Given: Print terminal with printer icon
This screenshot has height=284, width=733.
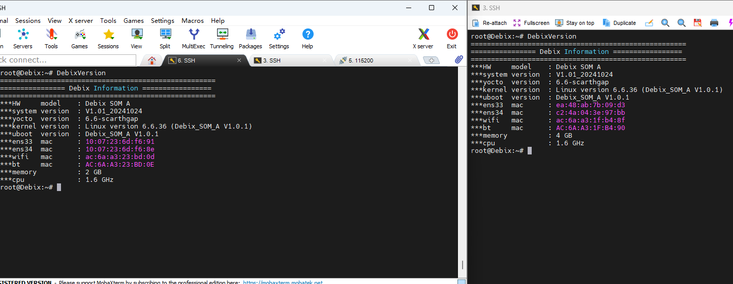Looking at the screenshot, I should 714,23.
